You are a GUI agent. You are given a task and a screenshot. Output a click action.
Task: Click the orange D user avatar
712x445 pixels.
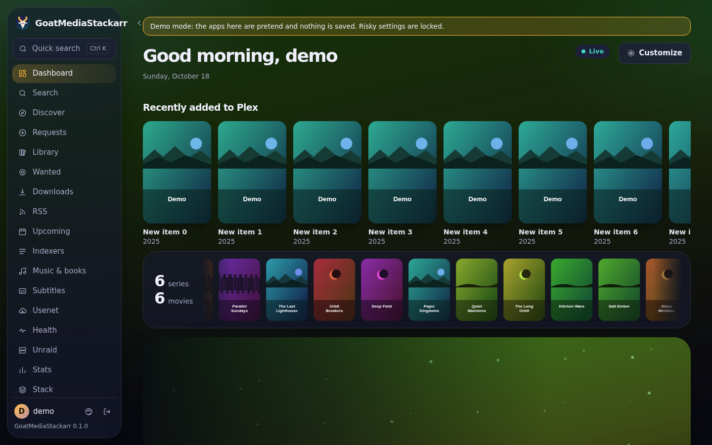click(22, 411)
